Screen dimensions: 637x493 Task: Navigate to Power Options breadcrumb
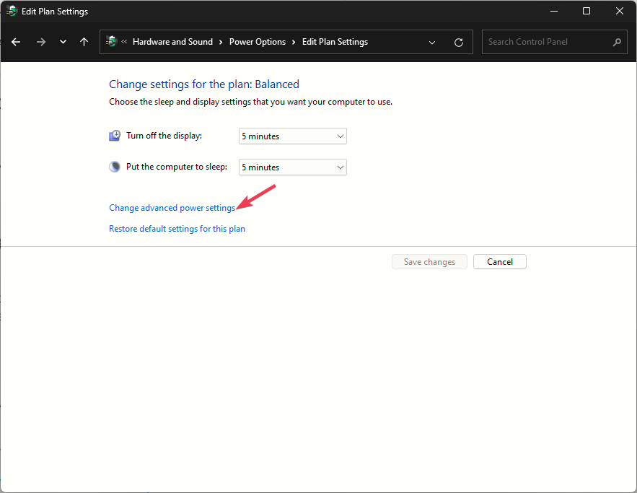point(258,42)
